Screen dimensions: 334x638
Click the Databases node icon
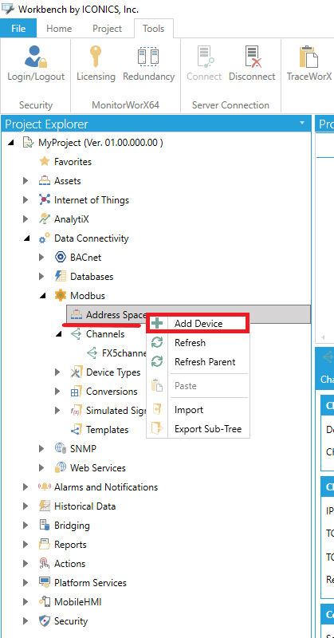[60, 276]
